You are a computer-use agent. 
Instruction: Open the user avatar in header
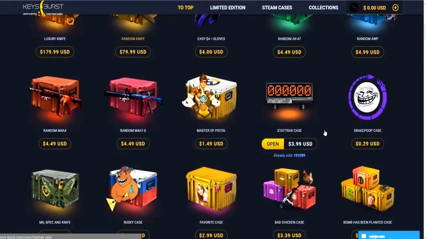[354, 8]
